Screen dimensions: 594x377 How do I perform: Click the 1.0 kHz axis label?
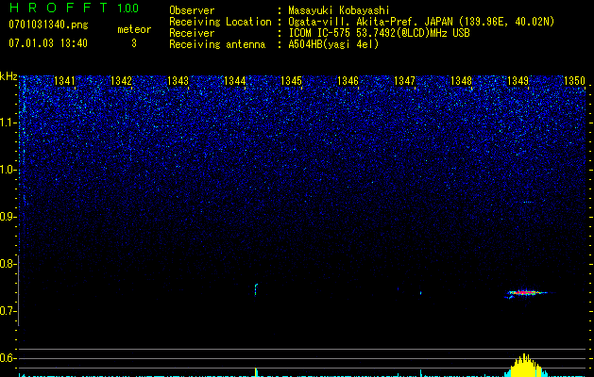8,170
